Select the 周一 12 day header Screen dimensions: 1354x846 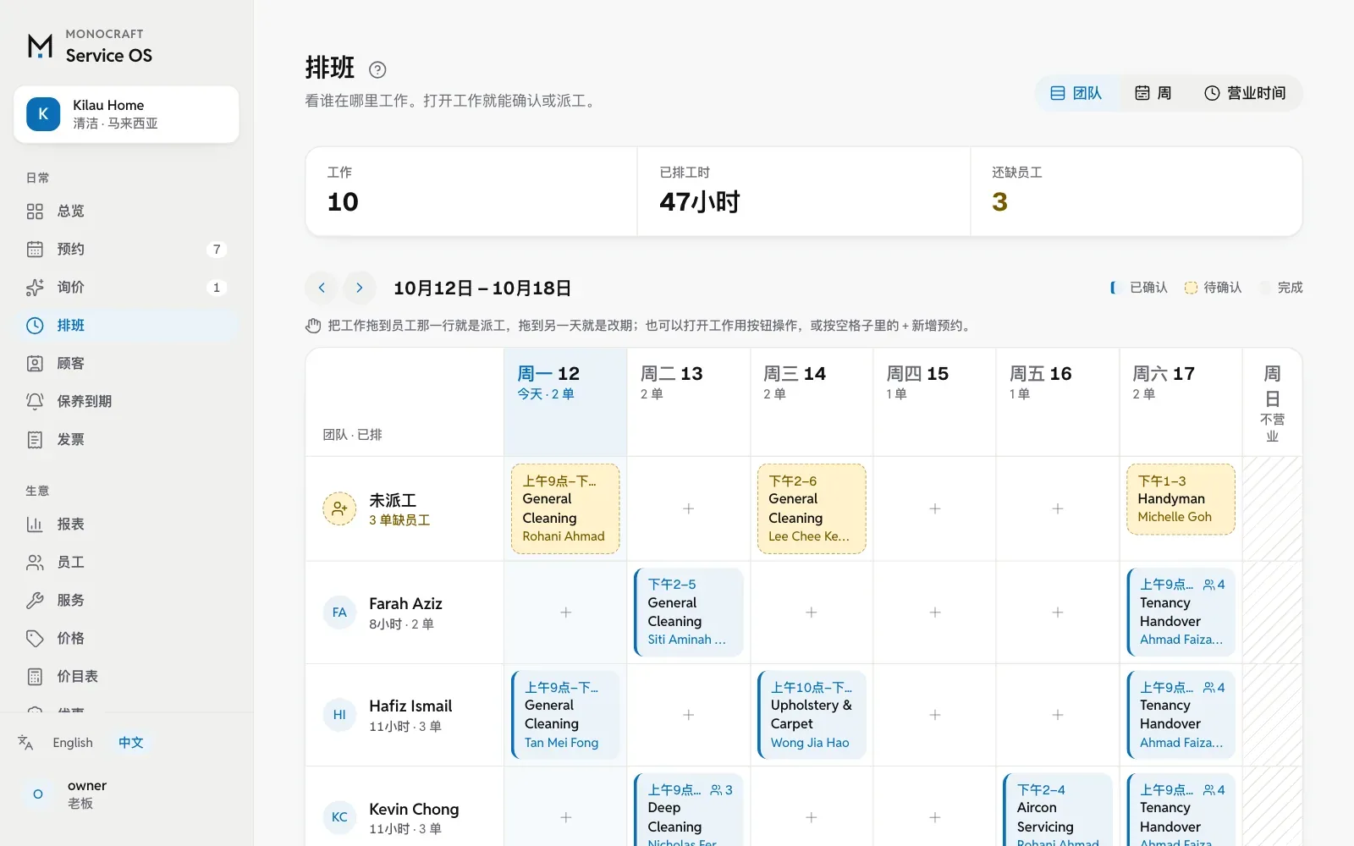coord(565,402)
